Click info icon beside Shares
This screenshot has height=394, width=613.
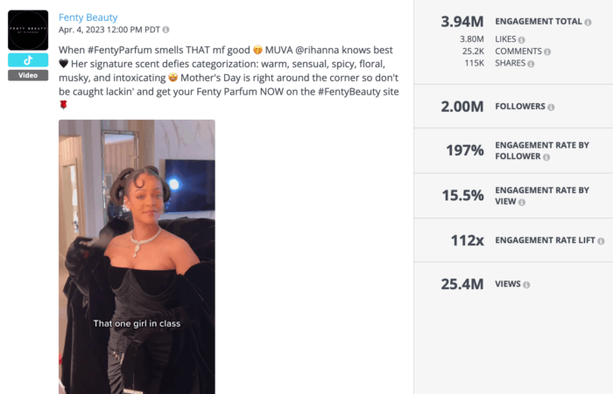pyautogui.click(x=530, y=64)
